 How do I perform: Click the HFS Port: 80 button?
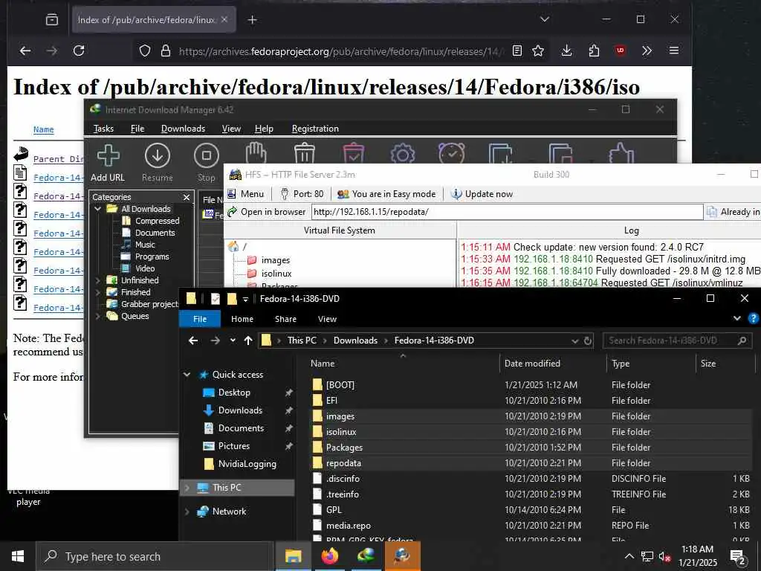pyautogui.click(x=302, y=194)
